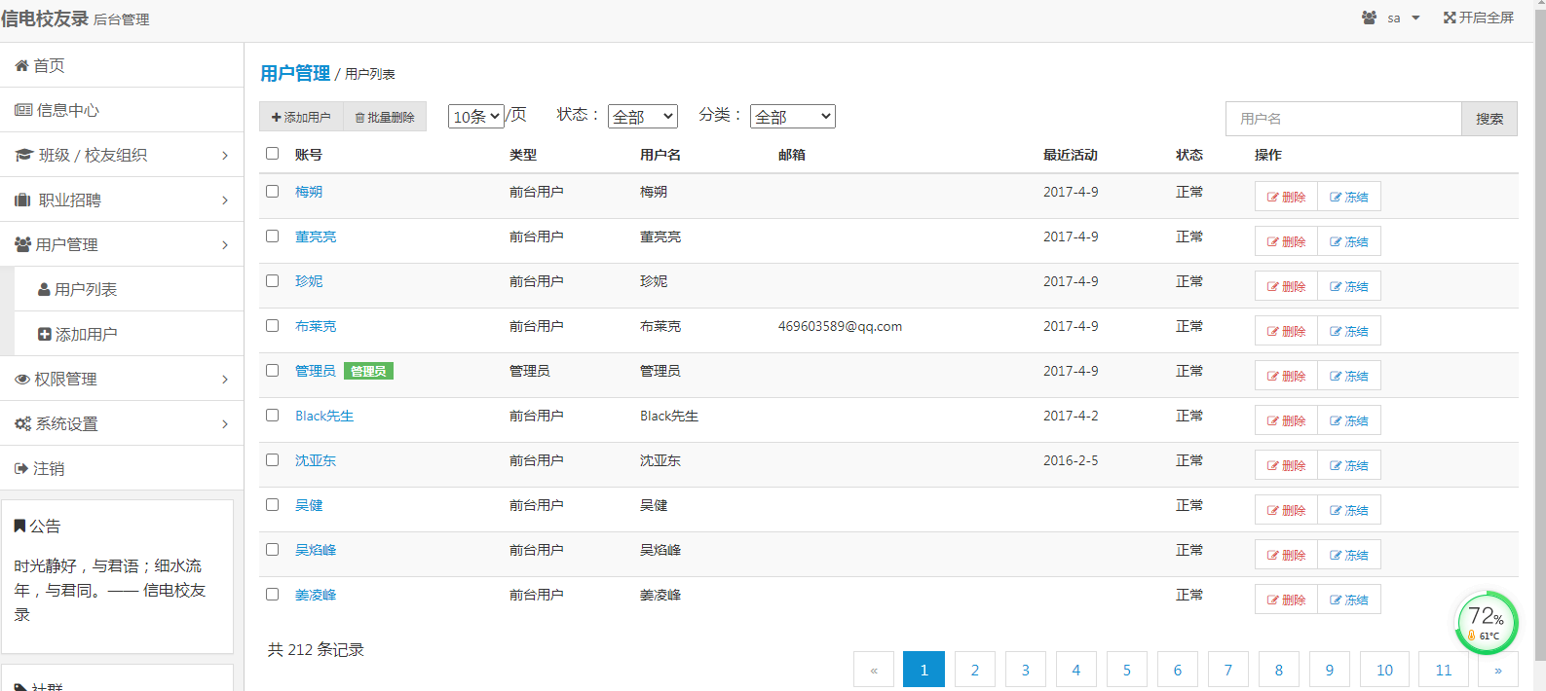Click the 用户名 search input field
The width and height of the screenshot is (1546, 691).
coord(1343,119)
